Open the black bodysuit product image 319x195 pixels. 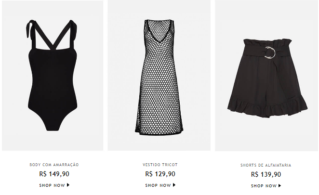53,76
